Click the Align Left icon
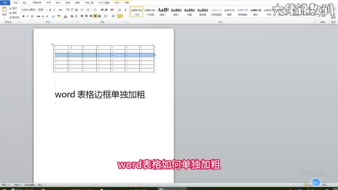The width and height of the screenshot is (338, 190). coord(82,16)
